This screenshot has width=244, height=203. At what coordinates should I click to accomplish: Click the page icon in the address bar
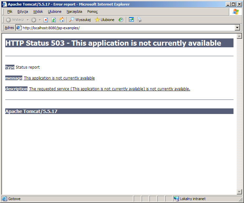click(19, 28)
